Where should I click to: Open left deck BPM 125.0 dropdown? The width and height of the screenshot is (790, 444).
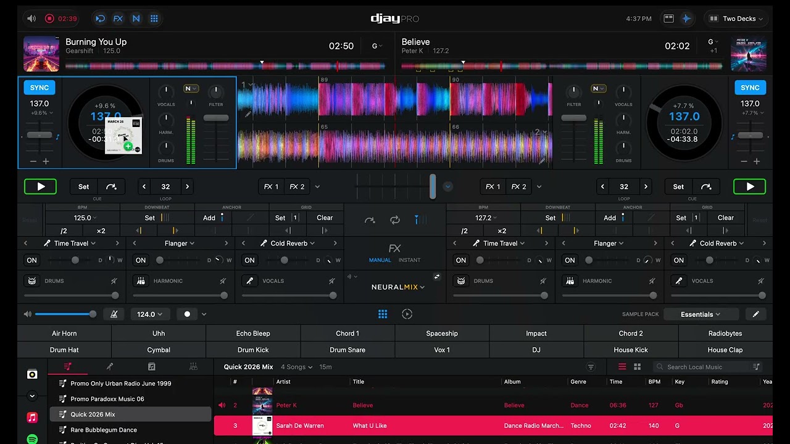pyautogui.click(x=85, y=218)
